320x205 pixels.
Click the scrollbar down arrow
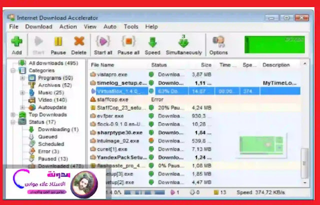(304, 183)
